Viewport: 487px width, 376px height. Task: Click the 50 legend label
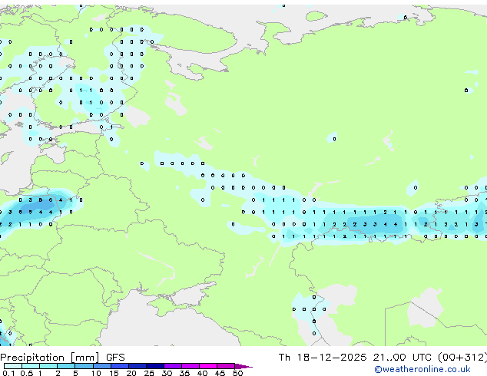pos(237,373)
